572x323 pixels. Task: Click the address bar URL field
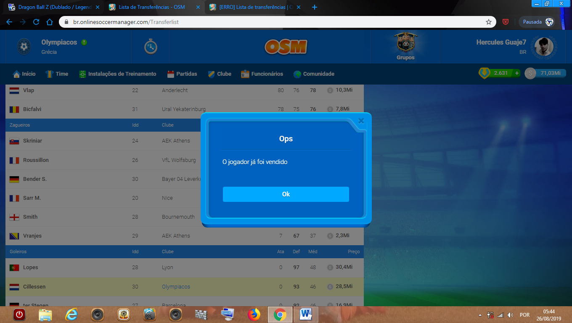252,22
